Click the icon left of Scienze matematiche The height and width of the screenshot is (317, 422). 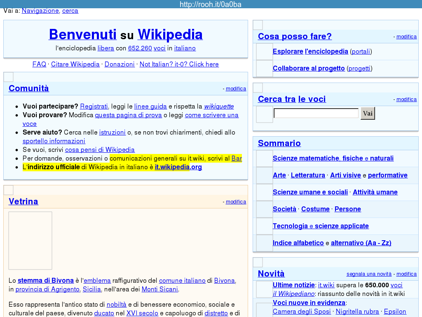tap(265, 158)
